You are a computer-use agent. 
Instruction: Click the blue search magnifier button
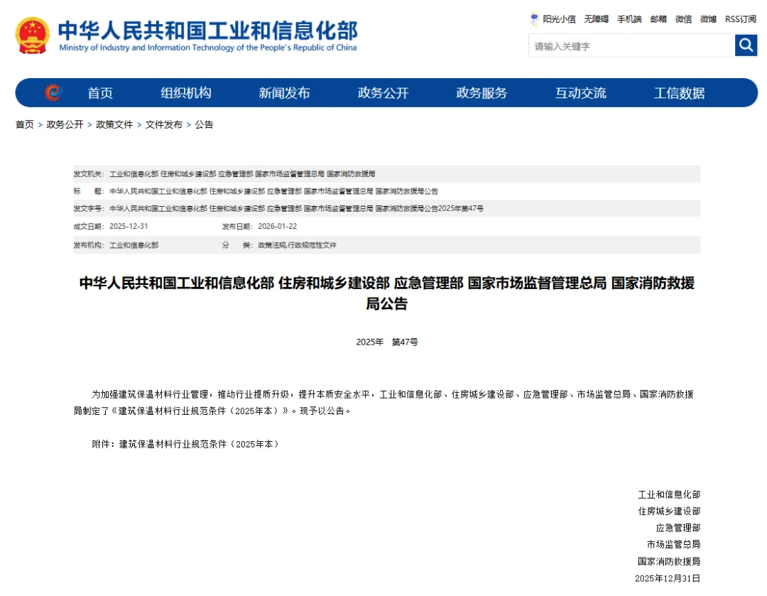click(x=746, y=45)
